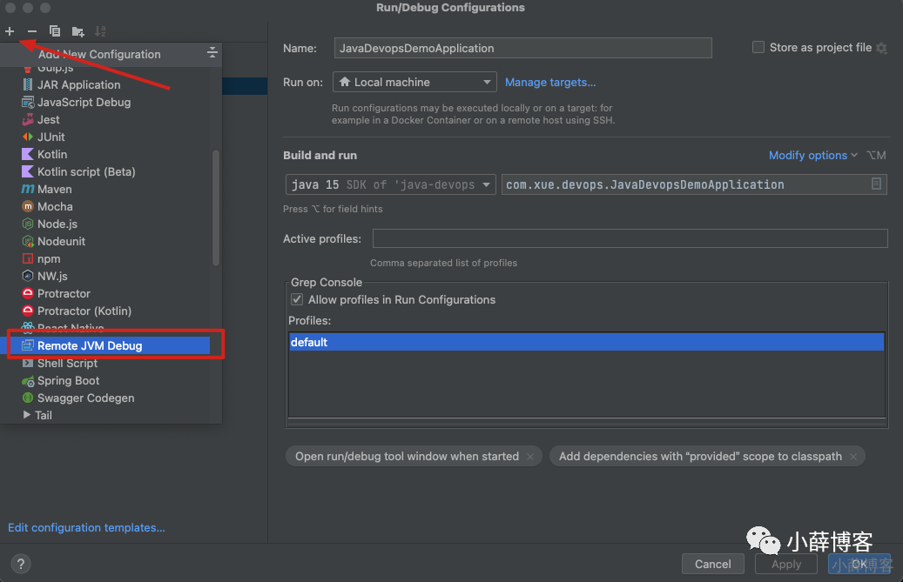Click the Jest icon in list
This screenshot has height=582, width=903.
tap(28, 120)
